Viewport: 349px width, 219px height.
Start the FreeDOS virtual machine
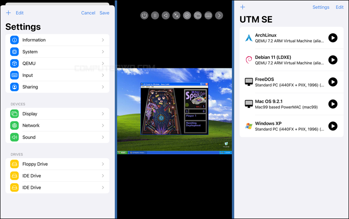(333, 82)
